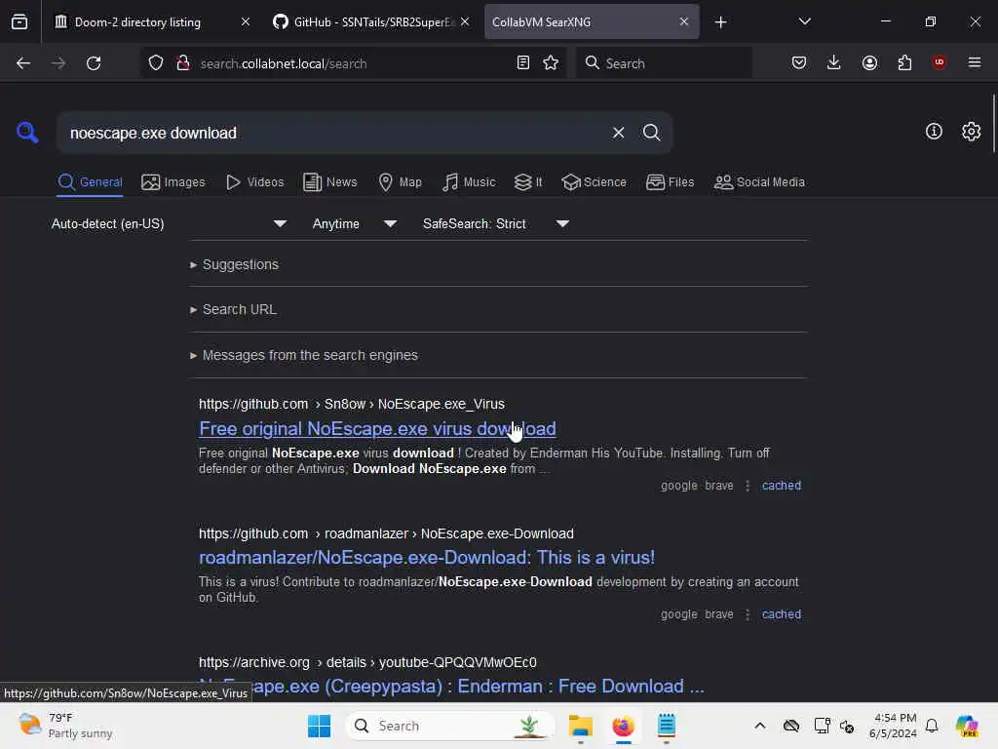The height and width of the screenshot is (749, 998).
Task: Close the Doom-2 directory listing tab
Action: click(246, 21)
